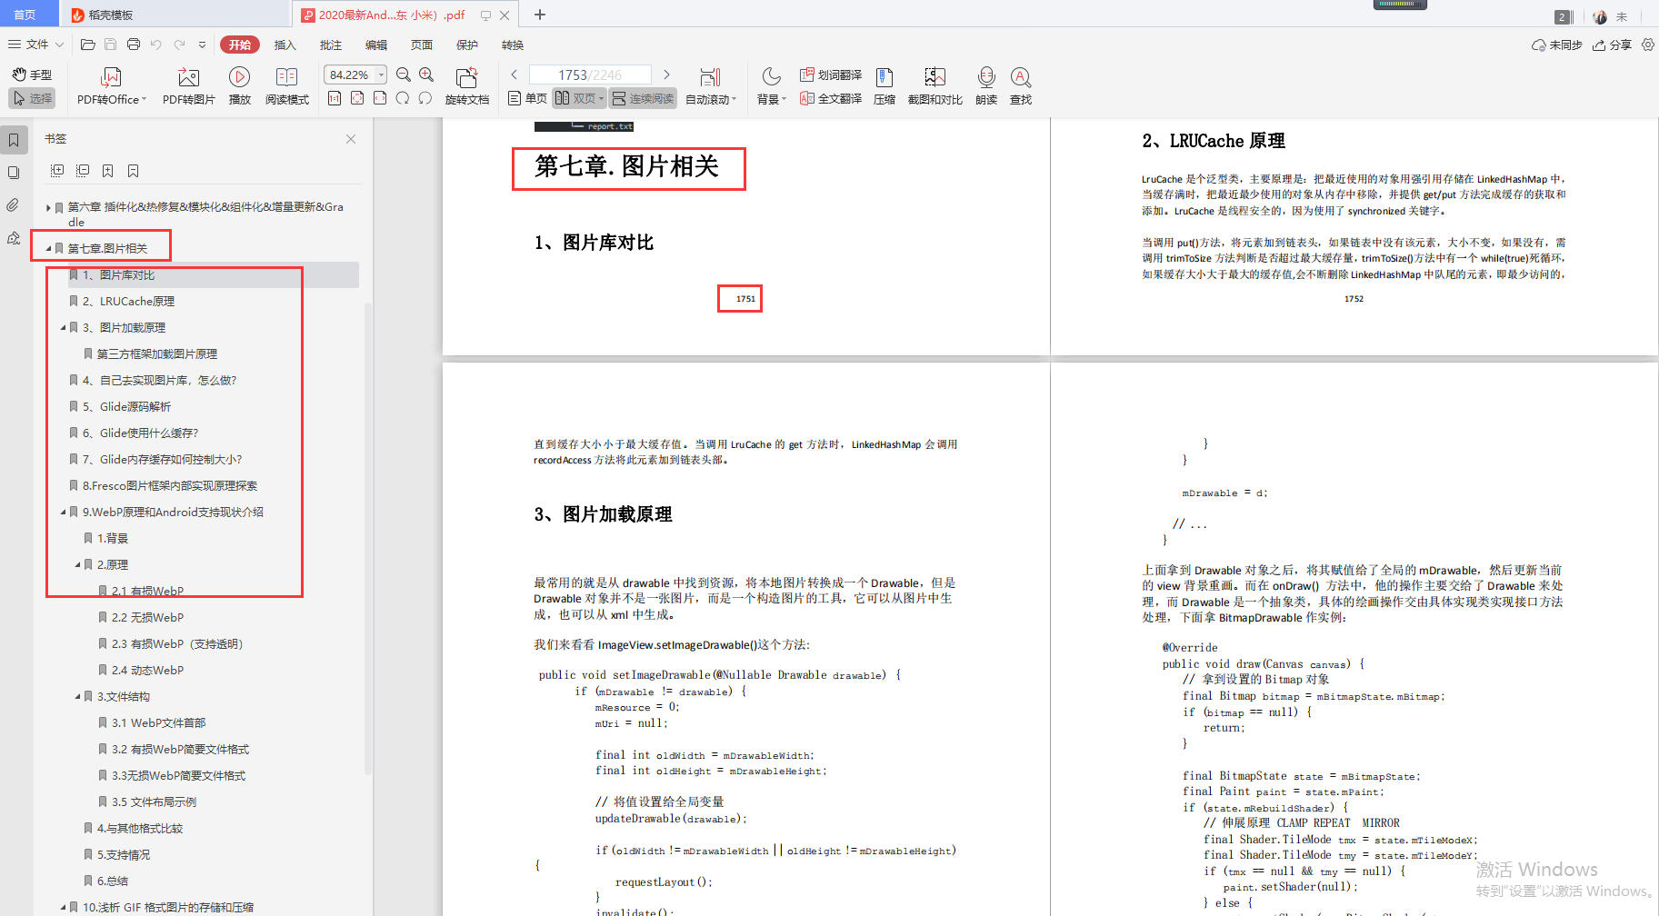Image resolution: width=1659 pixels, height=916 pixels.
Task: Open the 首页 home tab
Action: (x=25, y=15)
